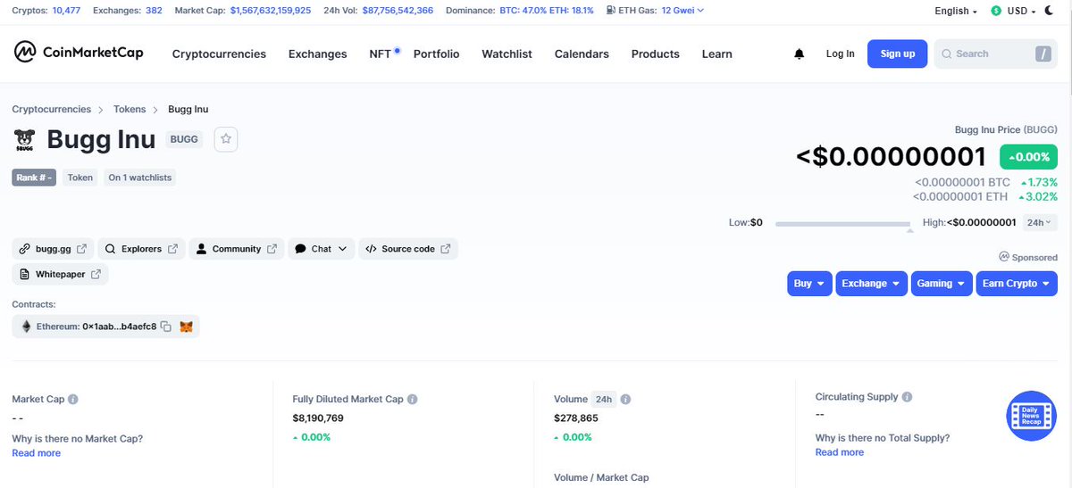Viewport: 1072px width, 488px height.
Task: Open the bugg.gg website link
Action: 54,249
